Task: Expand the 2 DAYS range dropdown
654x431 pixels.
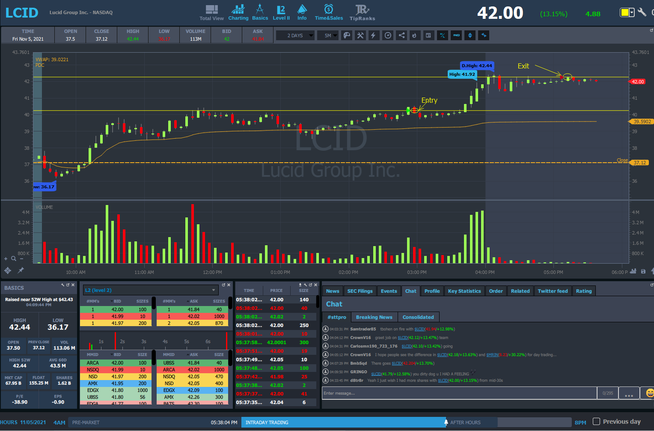Action: point(295,36)
